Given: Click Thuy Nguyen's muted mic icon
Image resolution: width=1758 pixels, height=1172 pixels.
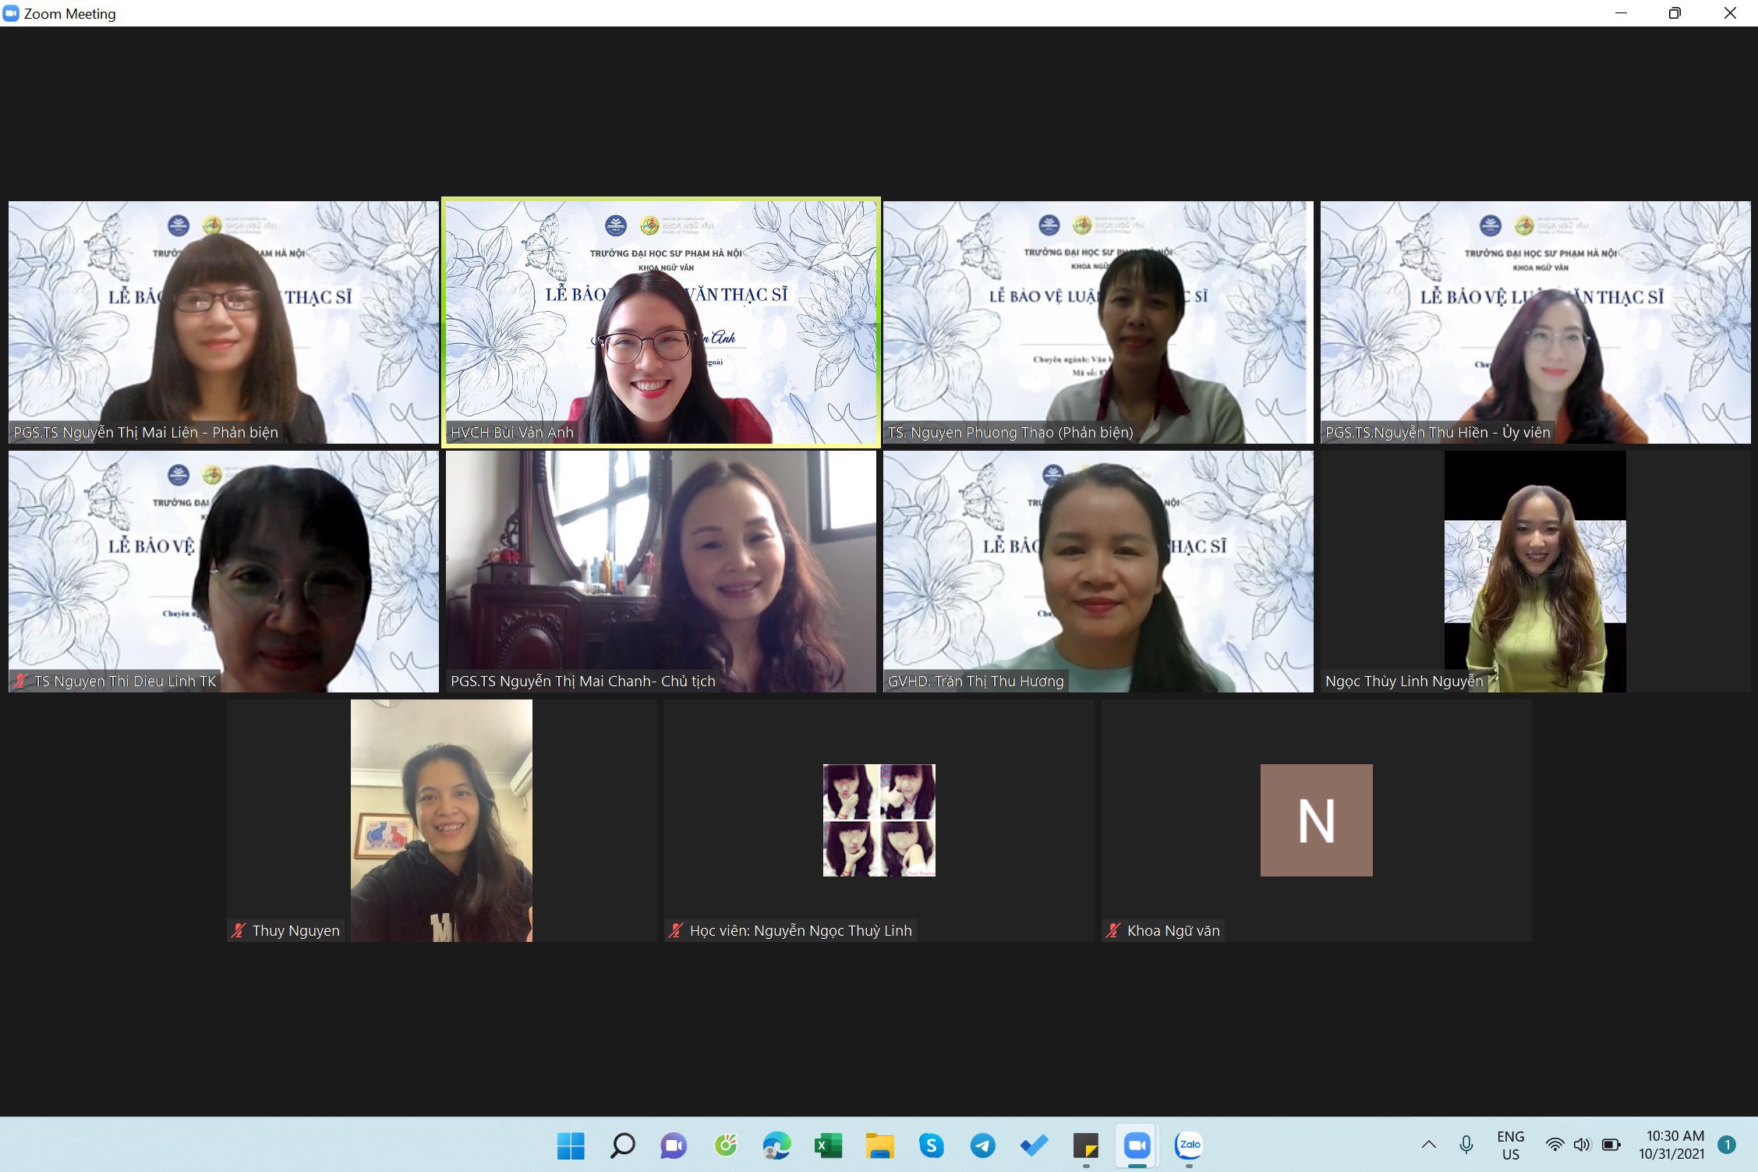Looking at the screenshot, I should click(x=239, y=930).
